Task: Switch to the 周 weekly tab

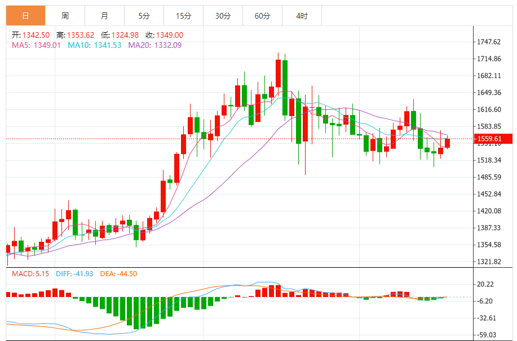Action: (65, 16)
